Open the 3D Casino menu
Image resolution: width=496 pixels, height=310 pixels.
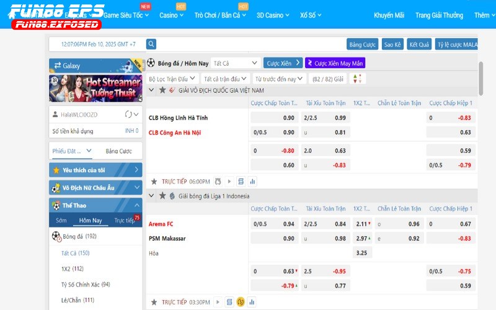273,15
